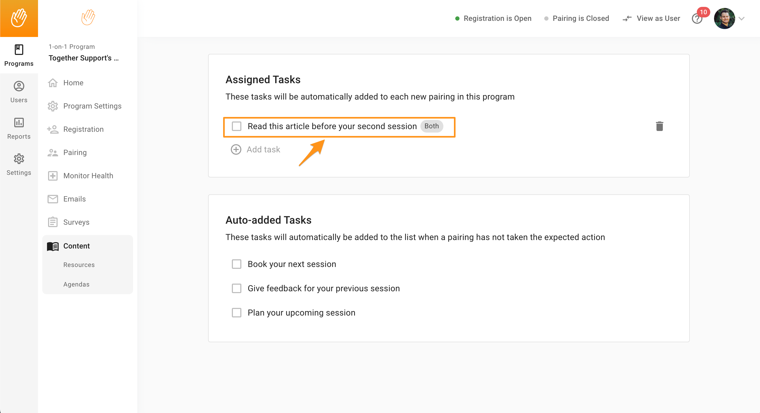This screenshot has height=413, width=760.
Task: Click the Assigned Tasks heading
Action: (263, 80)
